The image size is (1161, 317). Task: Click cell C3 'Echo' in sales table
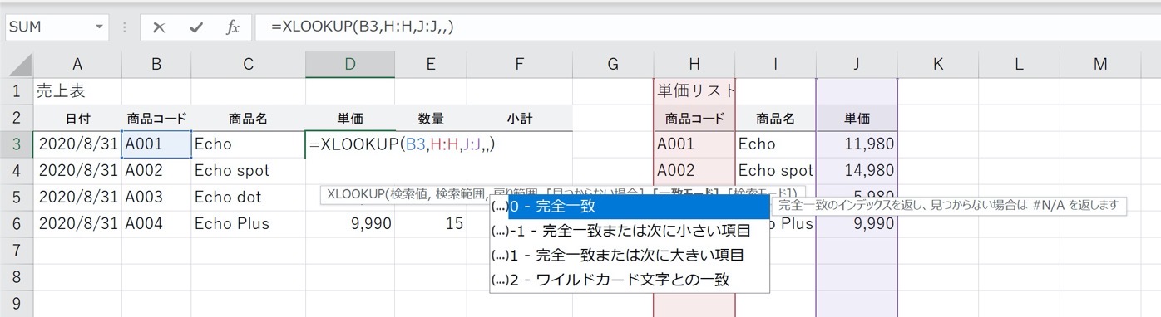[248, 144]
